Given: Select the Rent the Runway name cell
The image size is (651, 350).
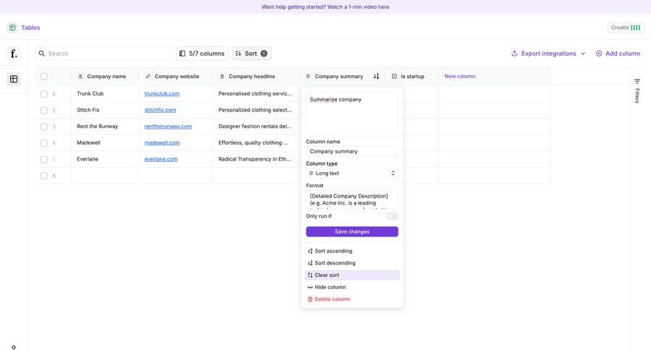Looking at the screenshot, I should tap(105, 127).
